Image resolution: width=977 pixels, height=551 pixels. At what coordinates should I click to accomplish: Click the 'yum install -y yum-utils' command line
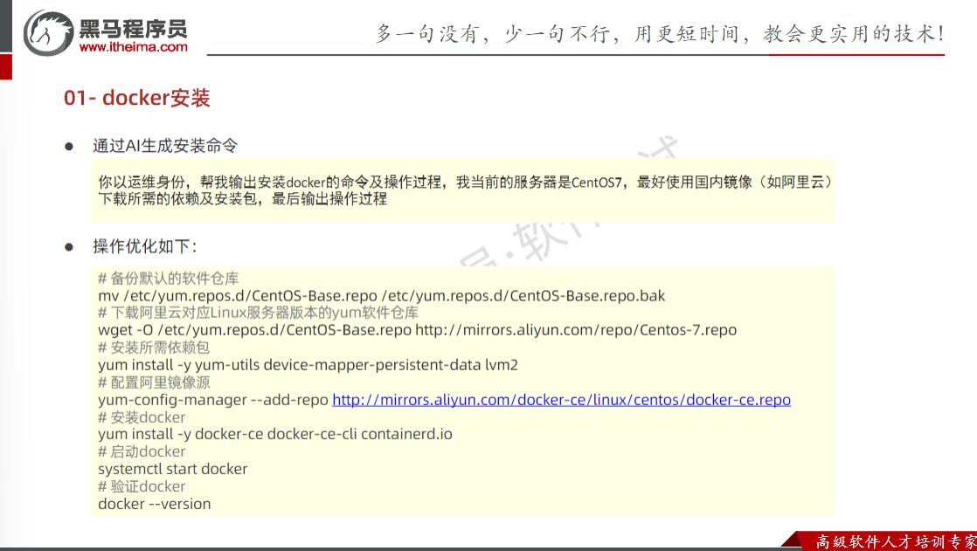[x=308, y=365]
